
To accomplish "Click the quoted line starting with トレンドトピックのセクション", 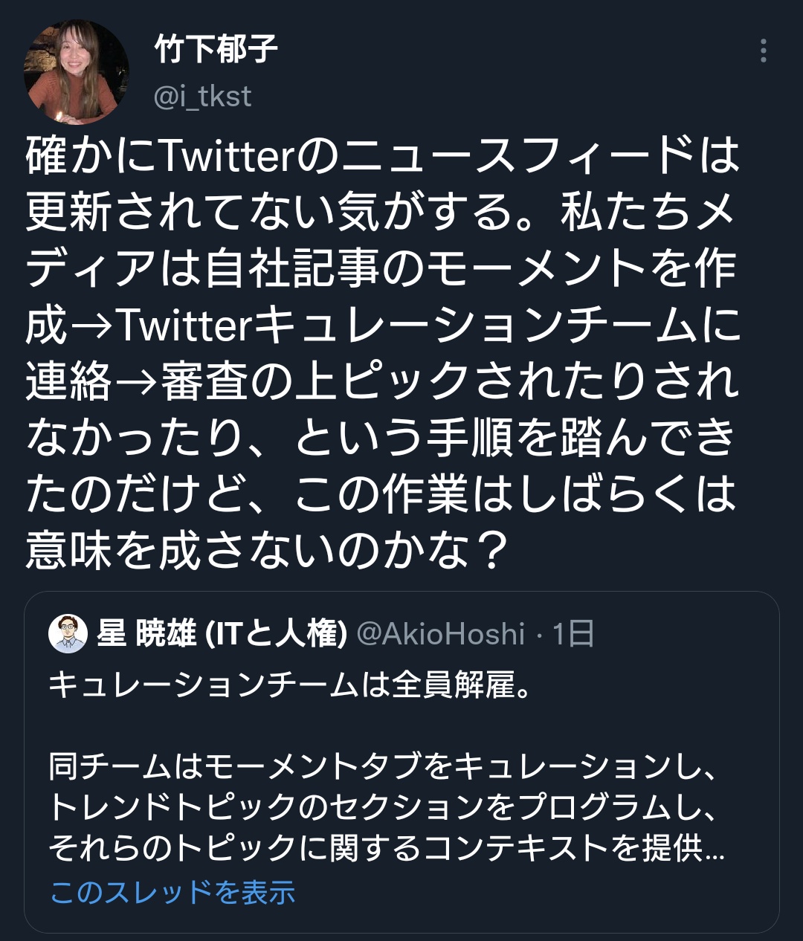I will tap(383, 807).
